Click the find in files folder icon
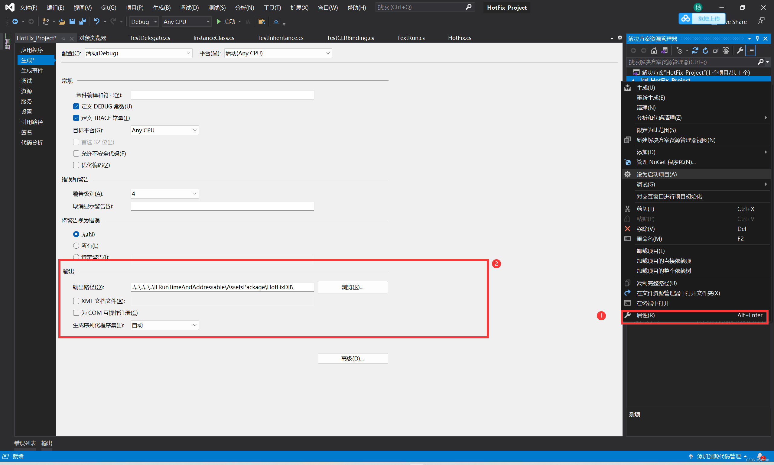This screenshot has width=774, height=465. (262, 22)
